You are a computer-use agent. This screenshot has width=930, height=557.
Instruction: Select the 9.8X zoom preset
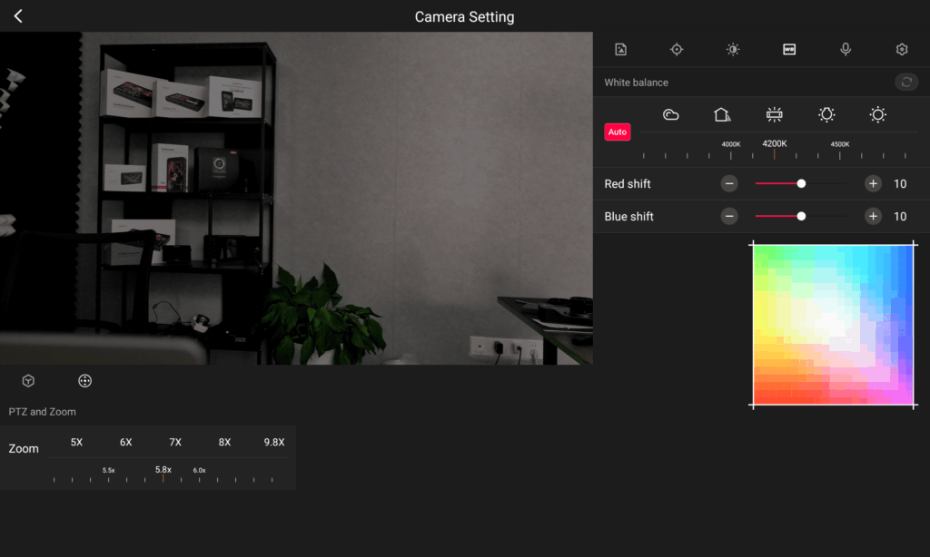click(274, 442)
